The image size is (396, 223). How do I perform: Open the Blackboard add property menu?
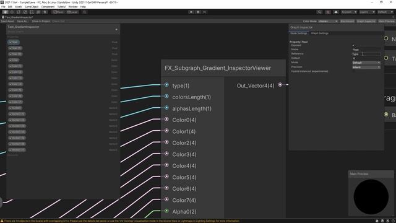(x=116, y=30)
